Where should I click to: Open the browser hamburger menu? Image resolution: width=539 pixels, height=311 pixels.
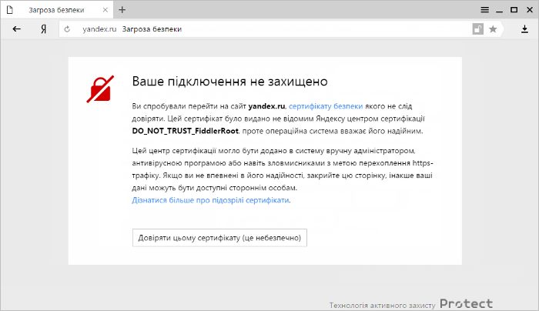tap(484, 9)
